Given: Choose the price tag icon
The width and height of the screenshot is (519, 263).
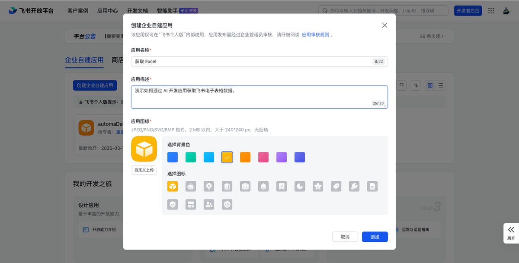Looking at the screenshot, I should coord(336,186).
